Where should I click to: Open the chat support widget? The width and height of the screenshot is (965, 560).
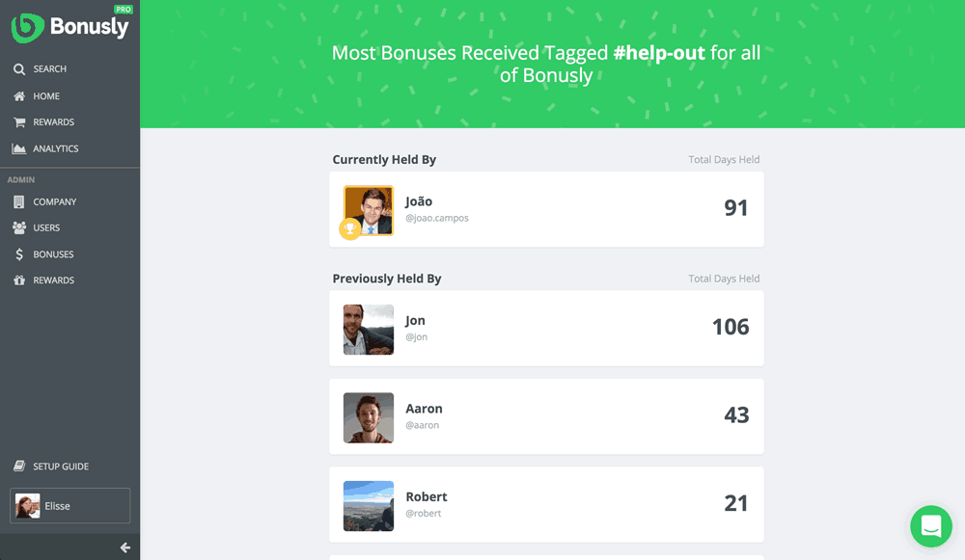(930, 526)
